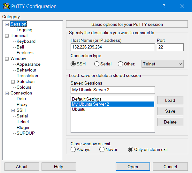Open the Telnet protocol dropdown

click(x=163, y=64)
